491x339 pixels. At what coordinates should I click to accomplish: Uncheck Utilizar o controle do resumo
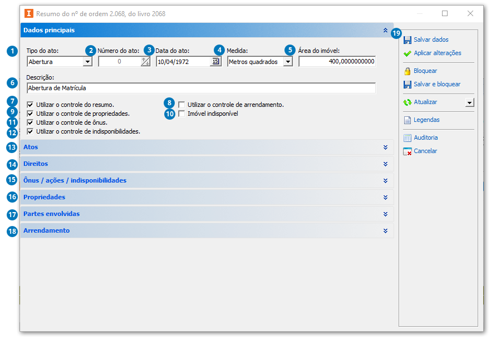pyautogui.click(x=30, y=105)
